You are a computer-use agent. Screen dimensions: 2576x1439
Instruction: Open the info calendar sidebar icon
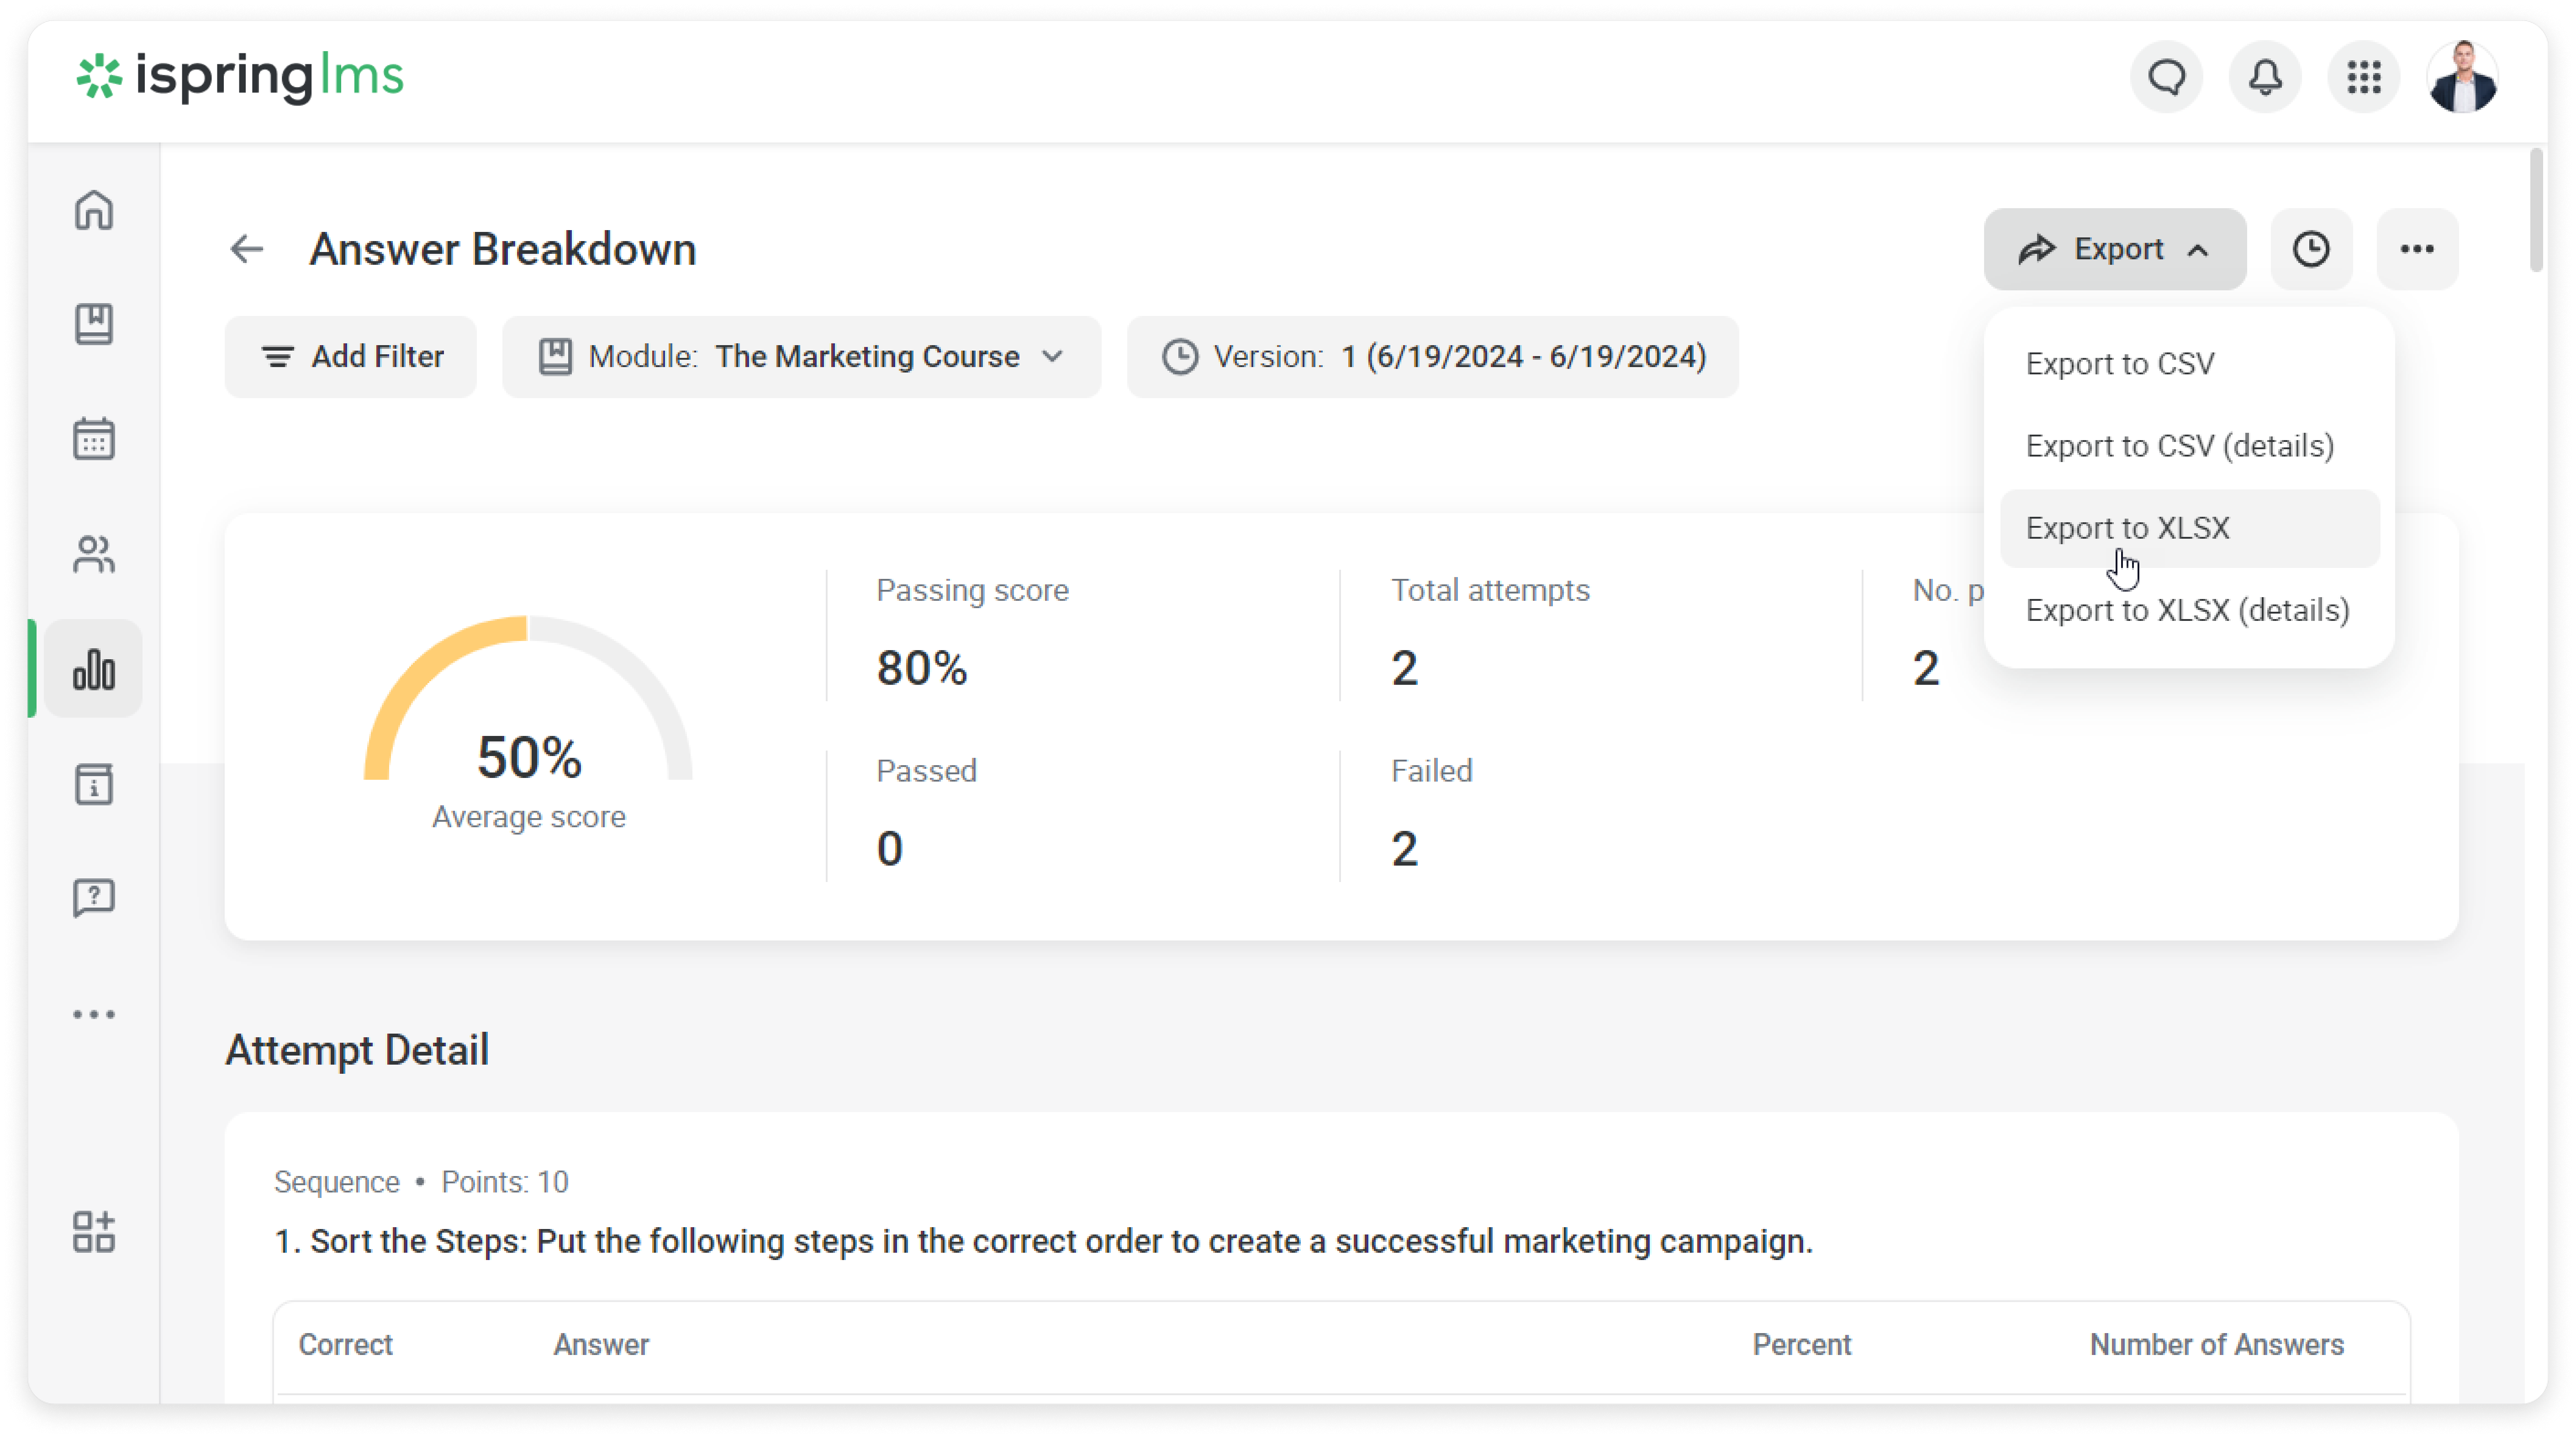click(94, 784)
